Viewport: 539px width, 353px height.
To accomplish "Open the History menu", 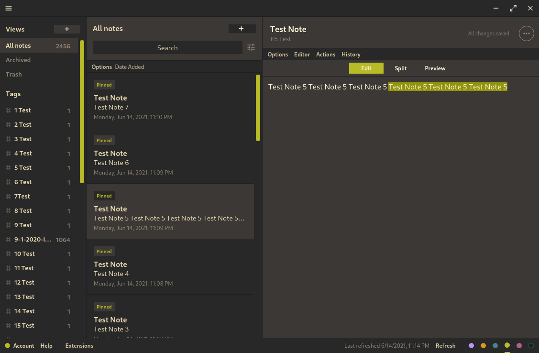I will point(351,55).
